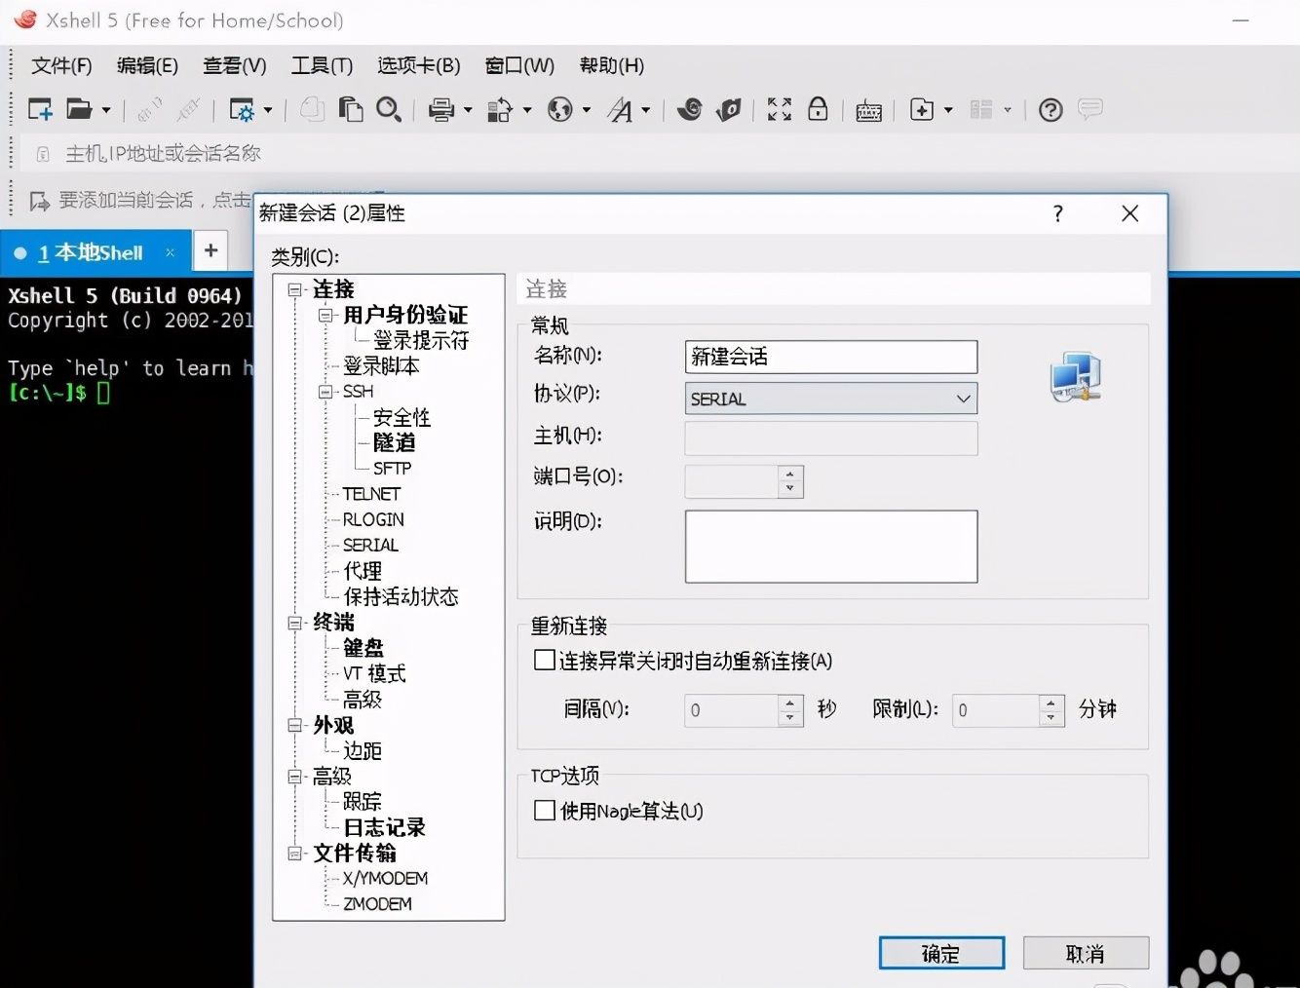Click the 确定 button
The width and height of the screenshot is (1300, 988).
pos(940,953)
